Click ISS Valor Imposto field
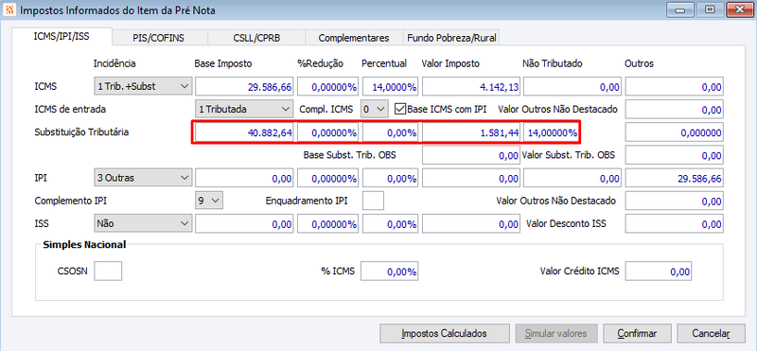This screenshot has width=757, height=351. click(x=471, y=223)
